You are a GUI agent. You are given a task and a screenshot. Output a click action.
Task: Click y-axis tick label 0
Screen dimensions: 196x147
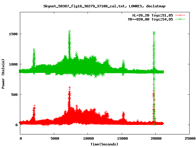[x=17, y=125]
